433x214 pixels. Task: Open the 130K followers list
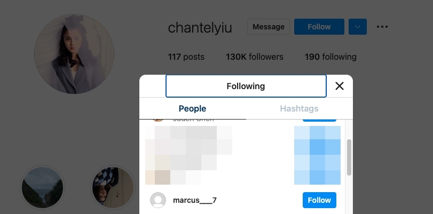click(254, 57)
